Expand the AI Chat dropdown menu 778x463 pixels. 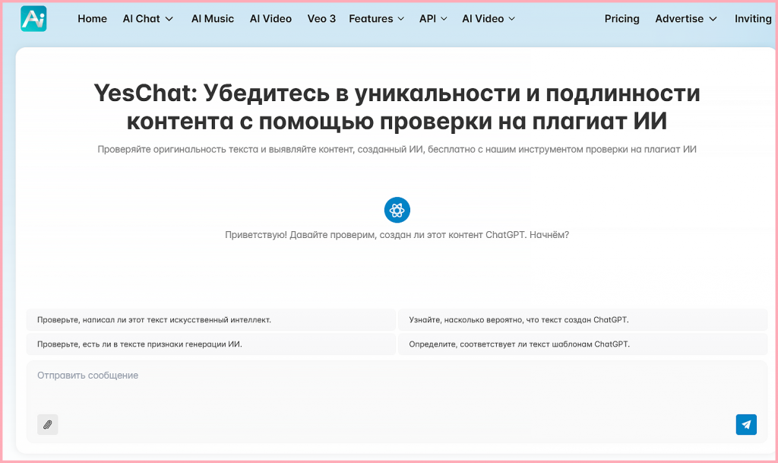coord(148,19)
